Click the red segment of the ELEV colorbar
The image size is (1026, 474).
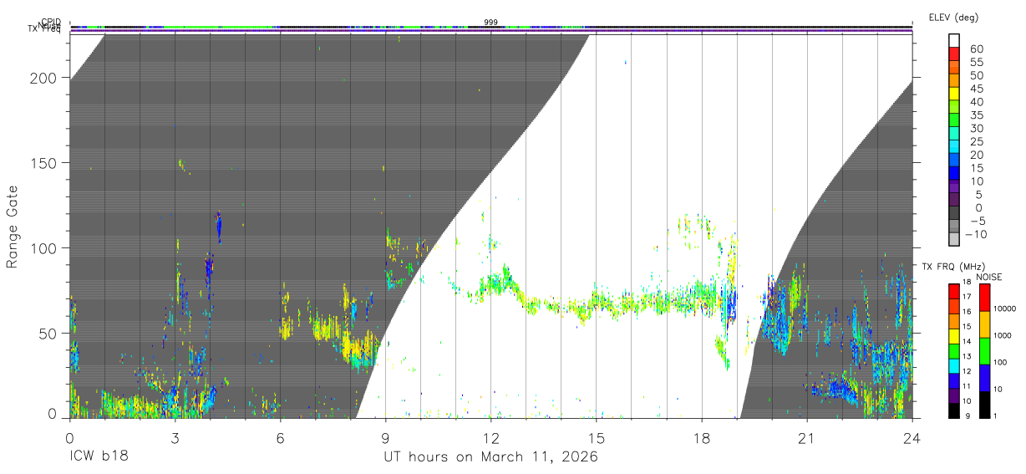[x=953, y=53]
